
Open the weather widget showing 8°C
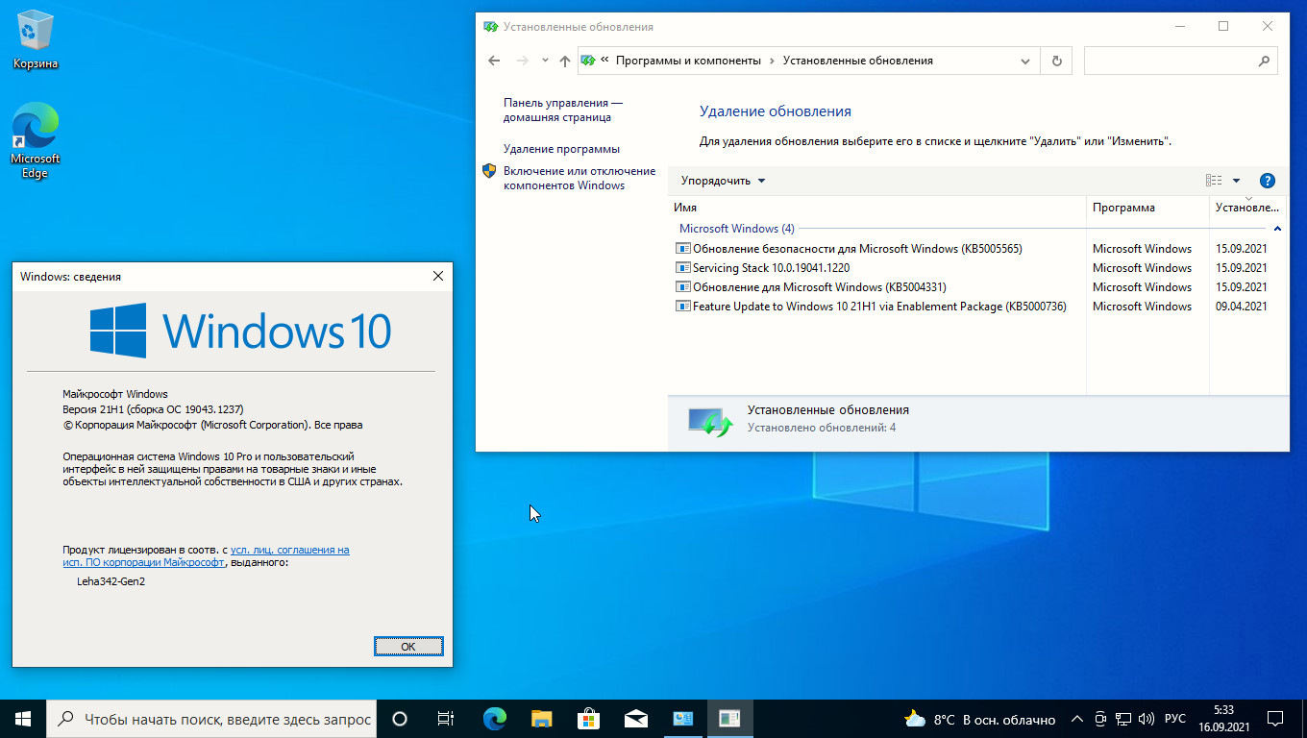pos(979,719)
